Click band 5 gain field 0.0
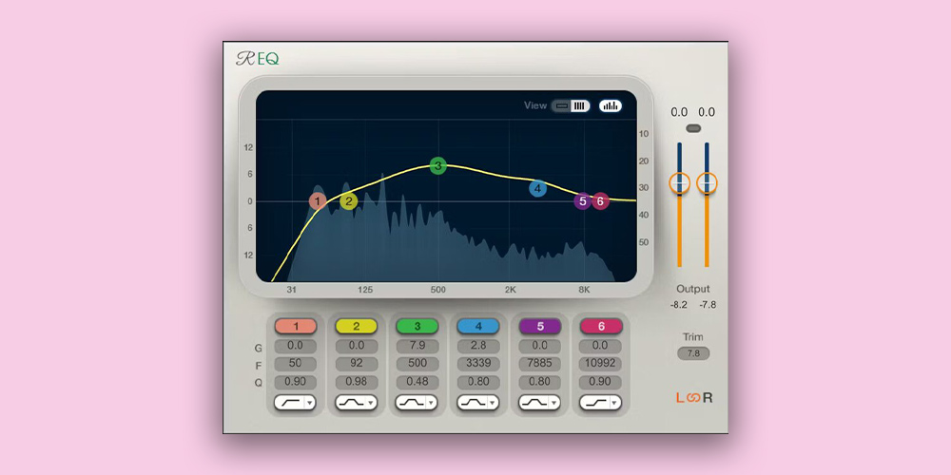The width and height of the screenshot is (951, 475). 540,346
